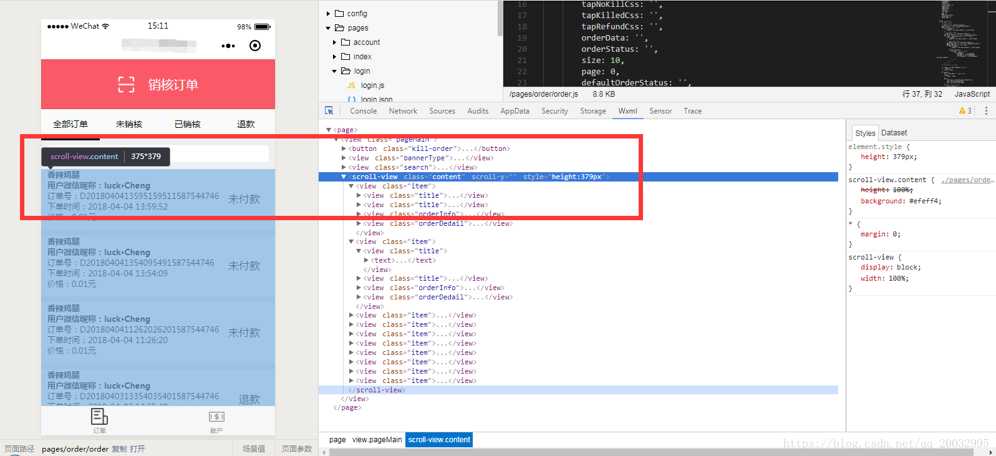Select the view.pageMain breadcrumb
This screenshot has height=456, width=996.
[x=377, y=440]
